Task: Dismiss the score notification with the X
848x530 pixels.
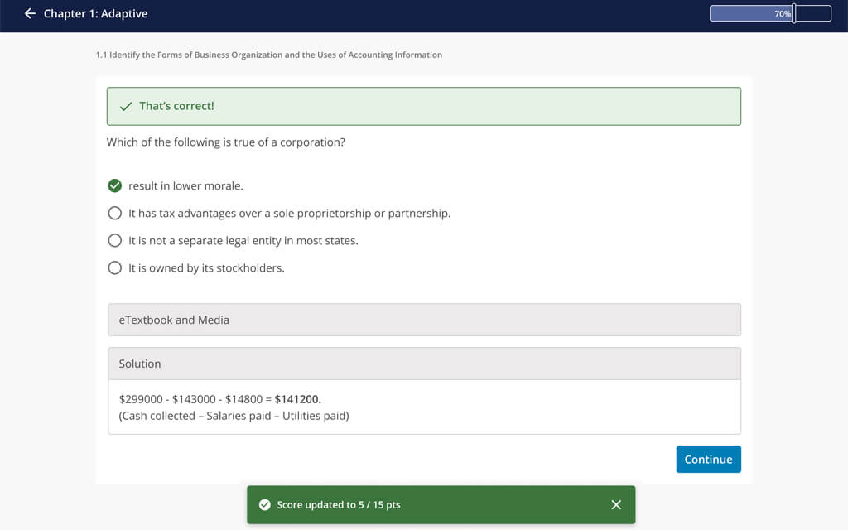Action: pos(616,504)
